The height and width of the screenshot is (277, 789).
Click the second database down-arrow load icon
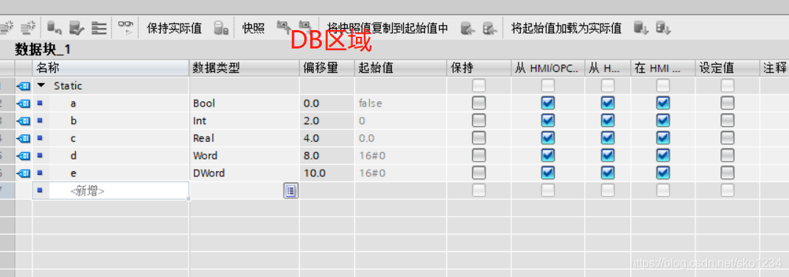[x=664, y=28]
